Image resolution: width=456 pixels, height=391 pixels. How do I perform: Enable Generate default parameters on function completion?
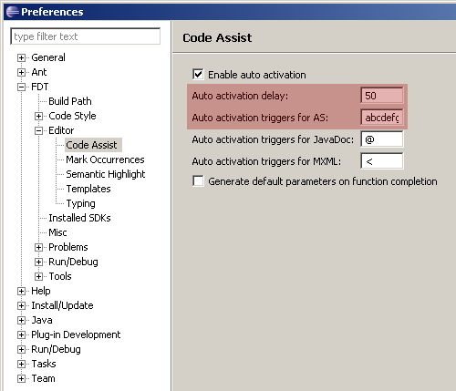(x=198, y=181)
